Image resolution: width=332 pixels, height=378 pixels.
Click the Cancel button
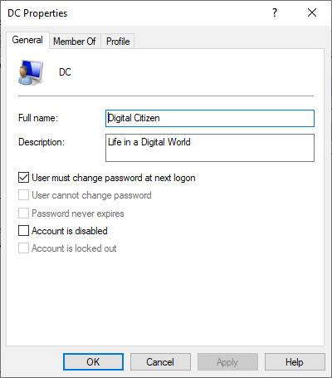[x=160, y=361]
